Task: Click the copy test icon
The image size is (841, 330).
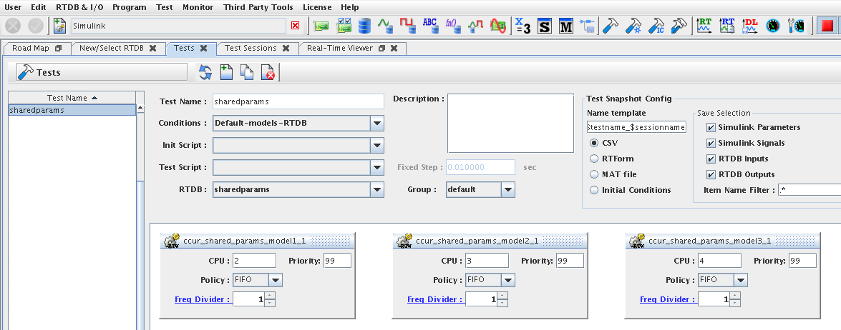Action: (x=247, y=72)
